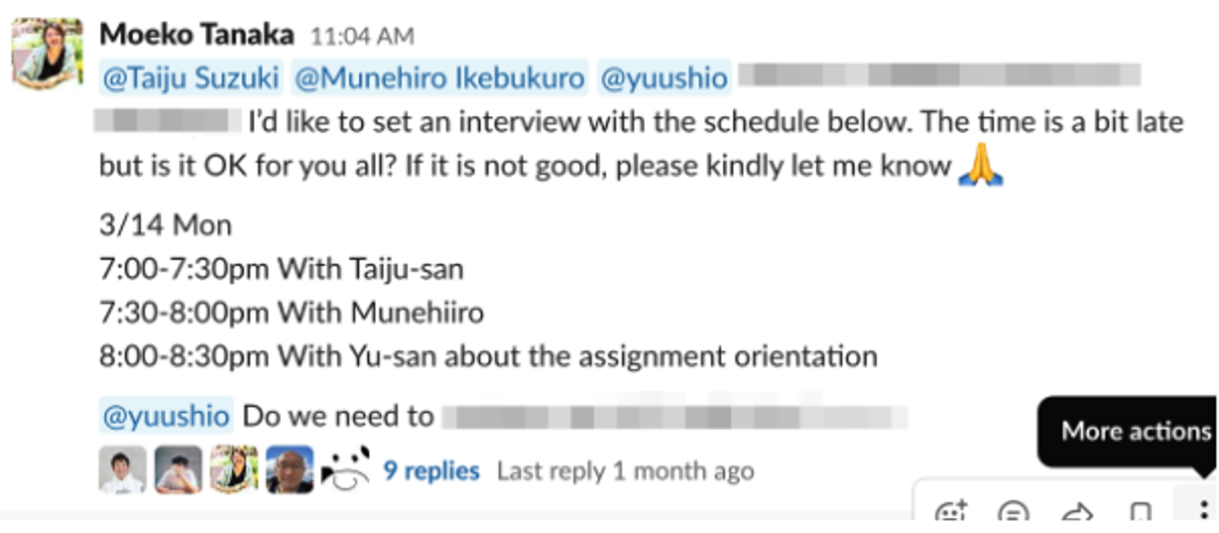Click the panda cartoon replier avatar
The image size is (1219, 533).
click(x=345, y=470)
